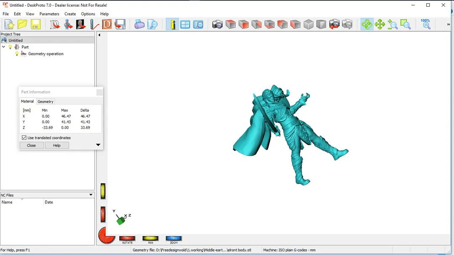
Task: Click the horizontal yellow PAN thumbwheel
Action: click(x=150, y=238)
